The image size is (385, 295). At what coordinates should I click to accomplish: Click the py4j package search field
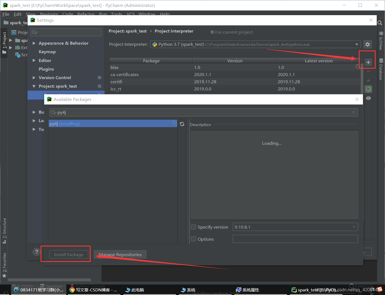204,112
